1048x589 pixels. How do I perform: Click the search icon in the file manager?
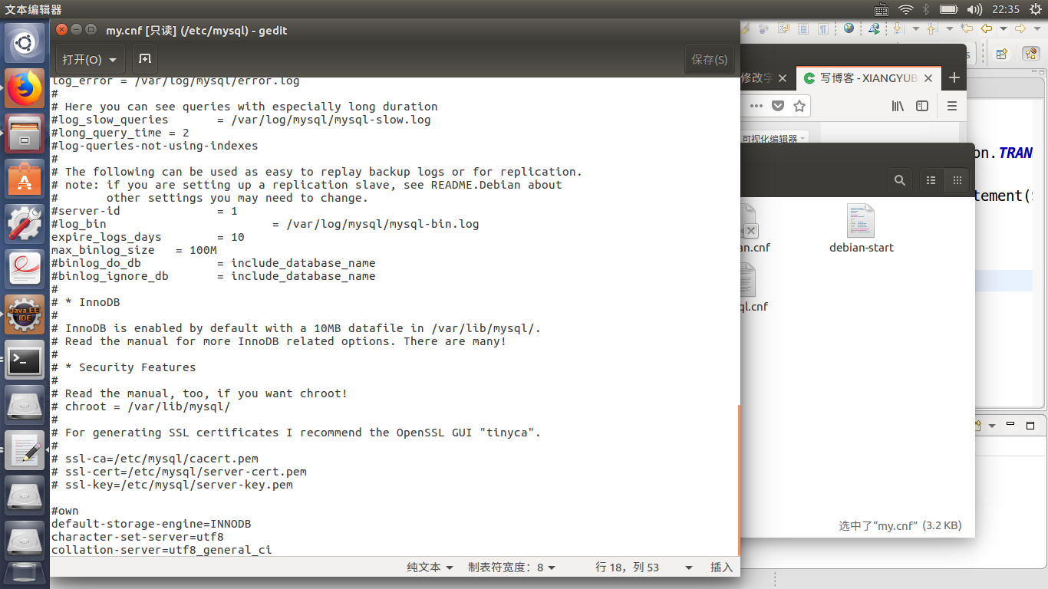click(x=900, y=180)
